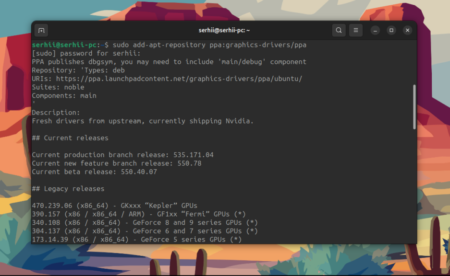The width and height of the screenshot is (450, 276).
Task: Click production branch release 535.171.04 line
Action: tap(122, 155)
